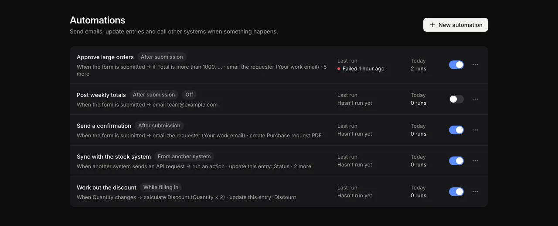Viewport: 558px width, 226px height.
Task: Click the 2 runs count for Approve large orders
Action: [418, 69]
